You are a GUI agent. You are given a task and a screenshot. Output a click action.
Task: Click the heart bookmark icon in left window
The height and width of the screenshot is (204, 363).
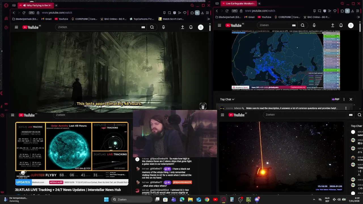[x=185, y=13]
